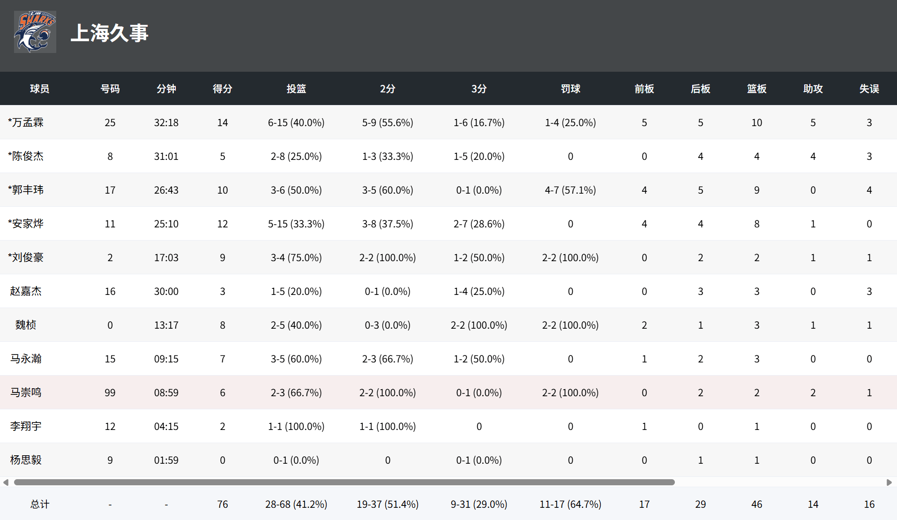Click minutes value 01:59
Viewport: 897px width, 520px height.
pyautogui.click(x=166, y=460)
